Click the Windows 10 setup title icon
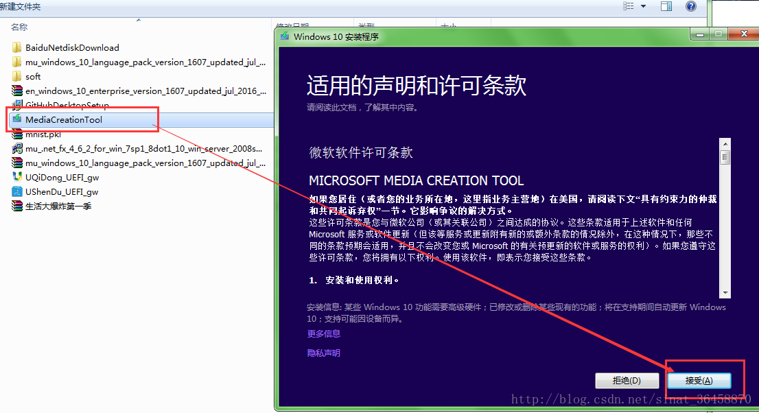 pyautogui.click(x=285, y=36)
